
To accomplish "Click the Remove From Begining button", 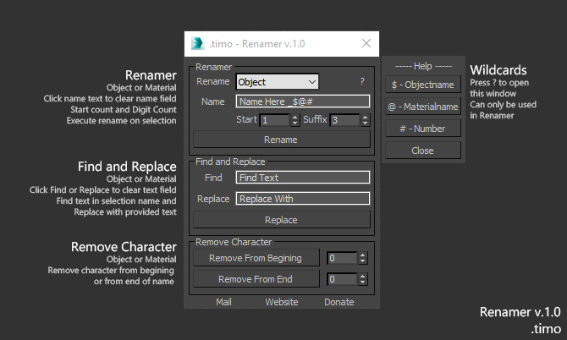I will 256,258.
